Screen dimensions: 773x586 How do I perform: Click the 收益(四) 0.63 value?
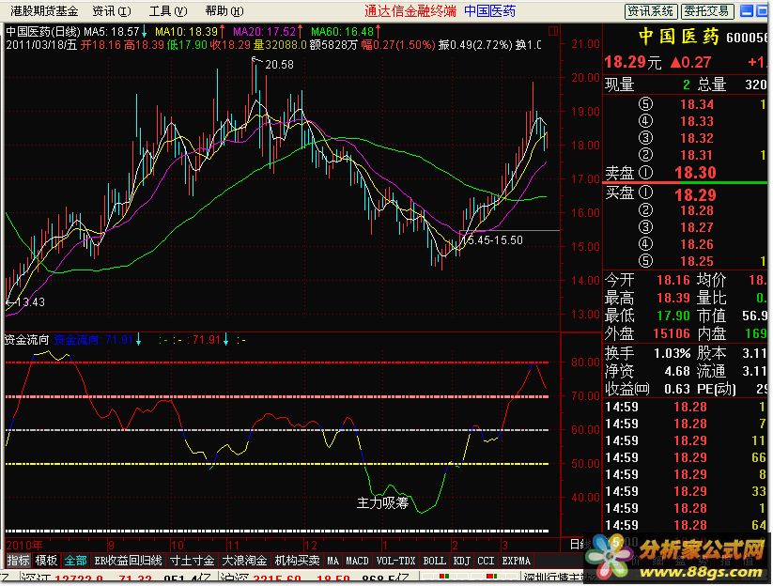677,389
